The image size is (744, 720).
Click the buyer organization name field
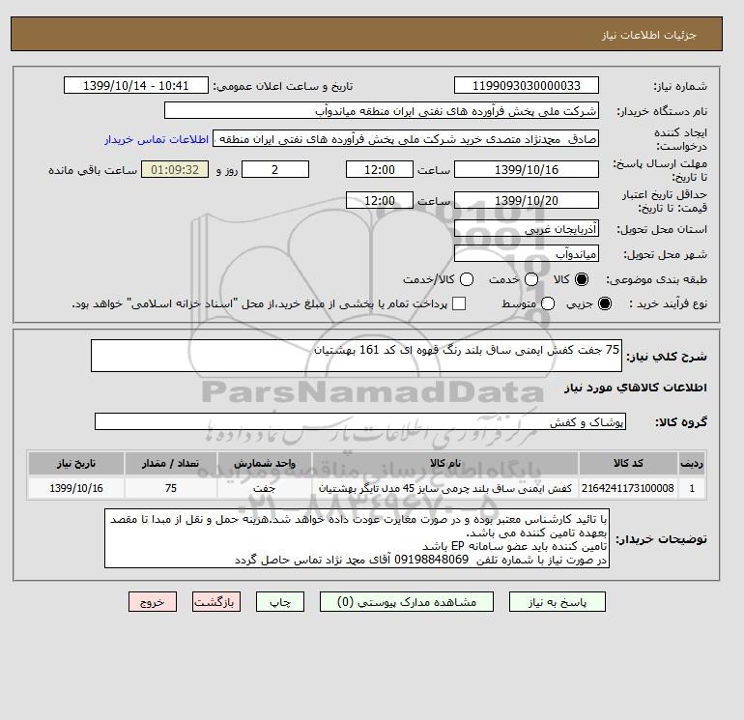coord(382,110)
